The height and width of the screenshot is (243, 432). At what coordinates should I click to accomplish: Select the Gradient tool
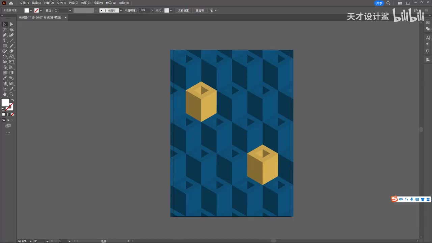tap(11, 73)
